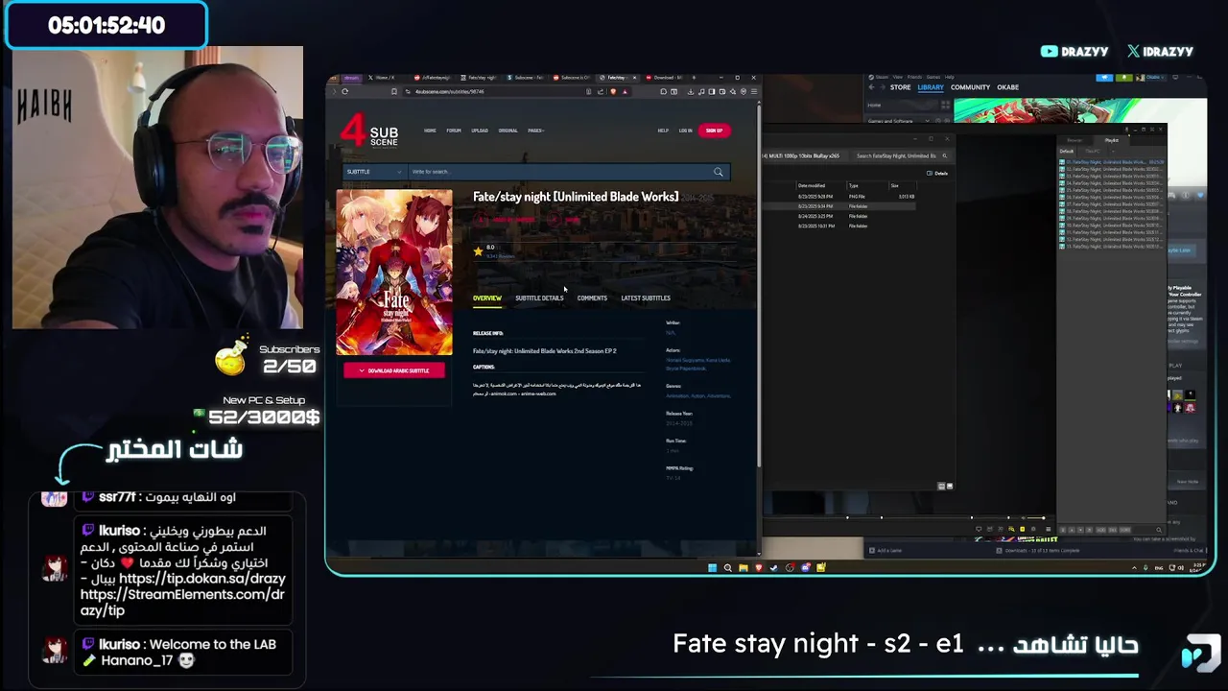Image resolution: width=1228 pixels, height=691 pixels.
Task: Show hidden system tray icons chevron
Action: click(1134, 568)
